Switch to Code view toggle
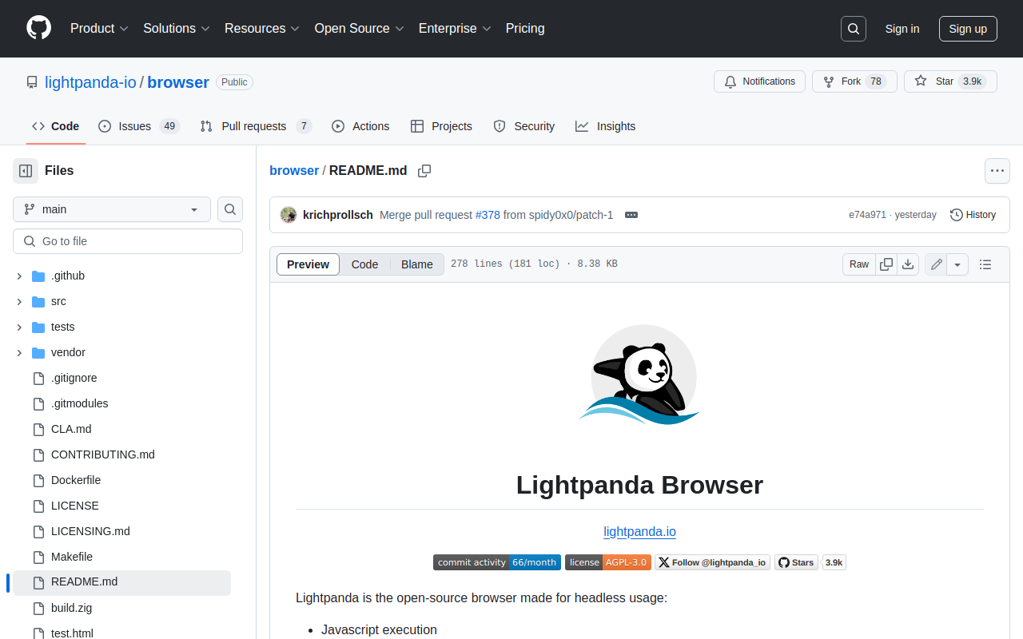The image size is (1023, 639). 364,264
